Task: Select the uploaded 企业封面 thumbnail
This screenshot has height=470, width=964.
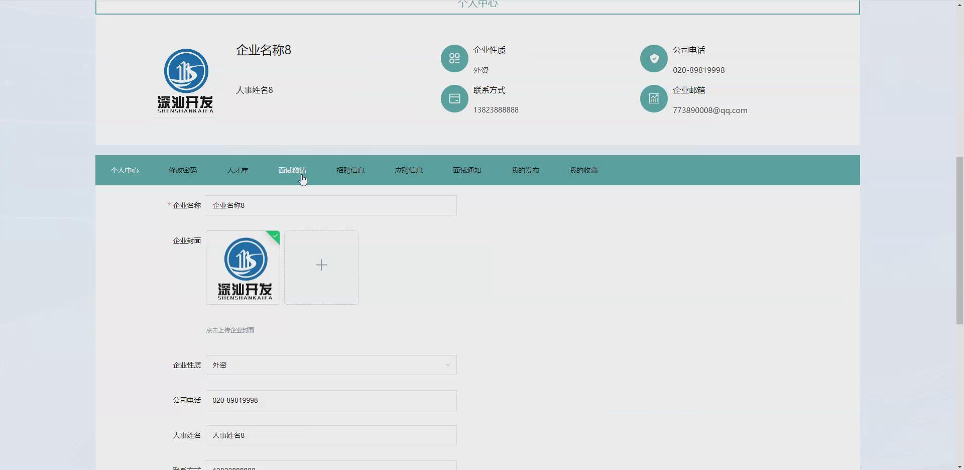Action: pos(243,268)
